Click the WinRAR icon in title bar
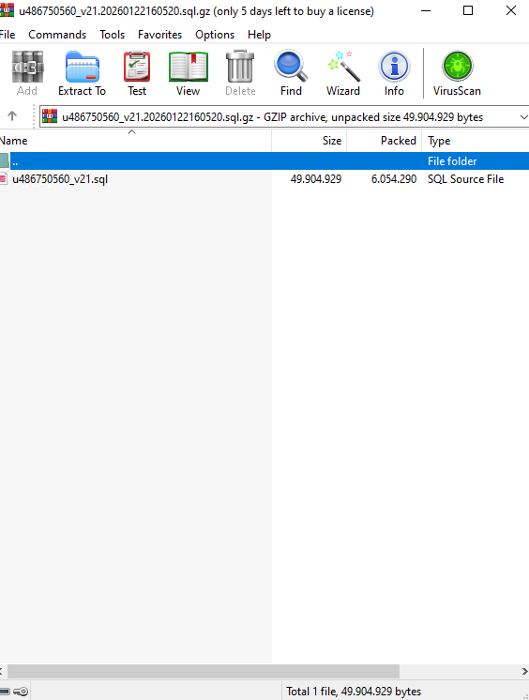The image size is (529, 700). coord(7,9)
